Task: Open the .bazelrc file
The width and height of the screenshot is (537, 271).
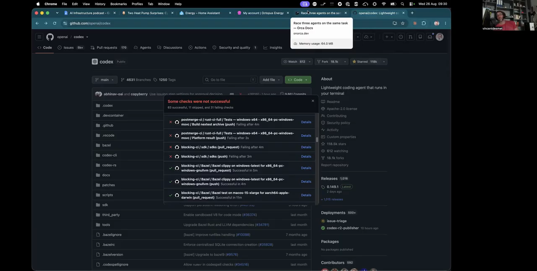Action: click(x=108, y=245)
